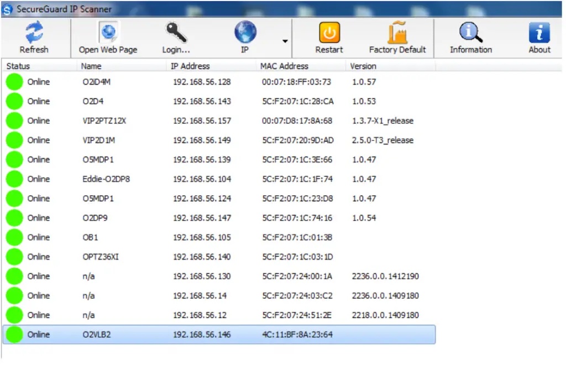Click green status dot for O2iD4M
The image size is (566, 366).
14,82
